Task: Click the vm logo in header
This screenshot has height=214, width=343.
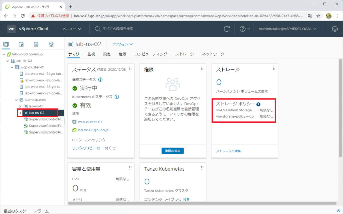Action: click(11, 29)
